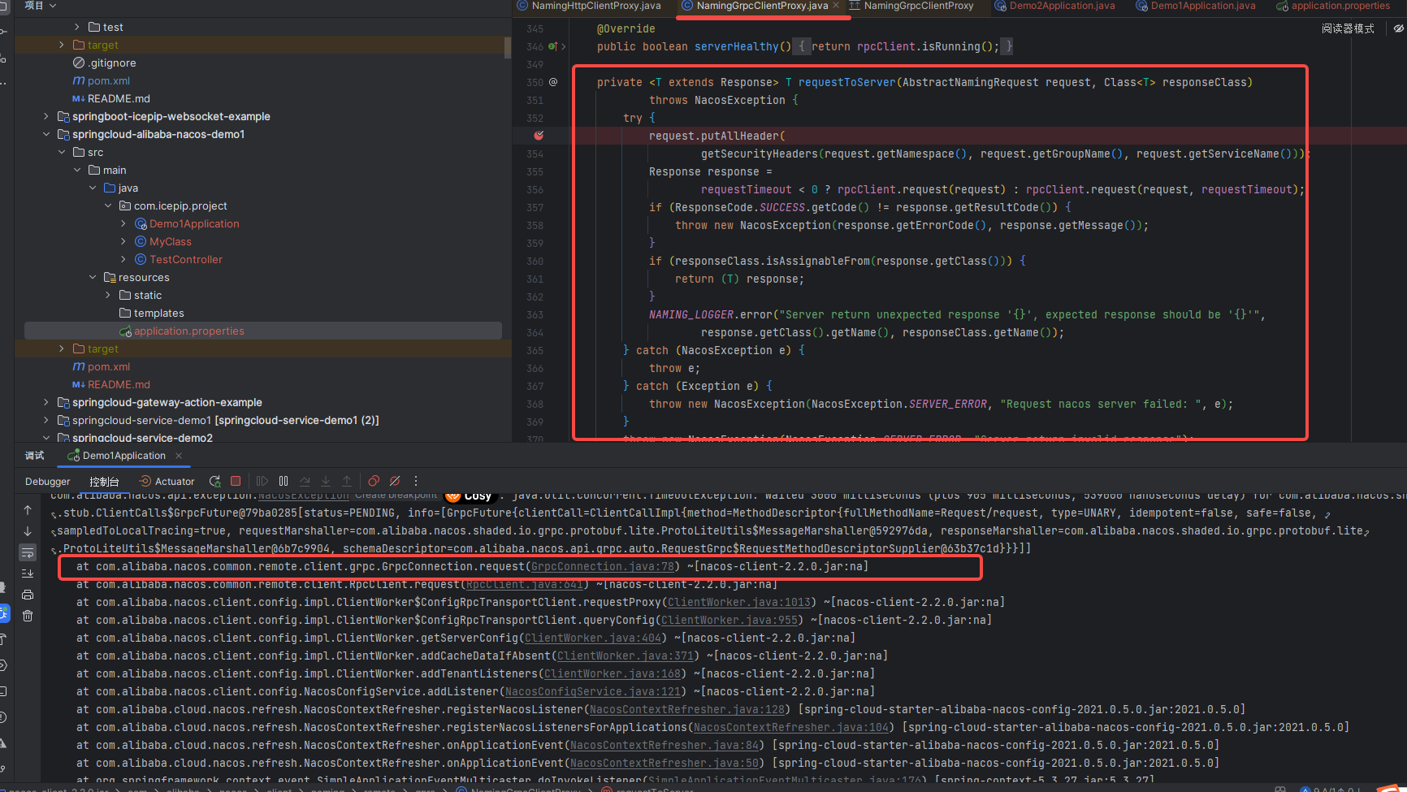Expand the test folder
Image resolution: width=1407 pixels, height=792 pixels.
click(x=77, y=27)
